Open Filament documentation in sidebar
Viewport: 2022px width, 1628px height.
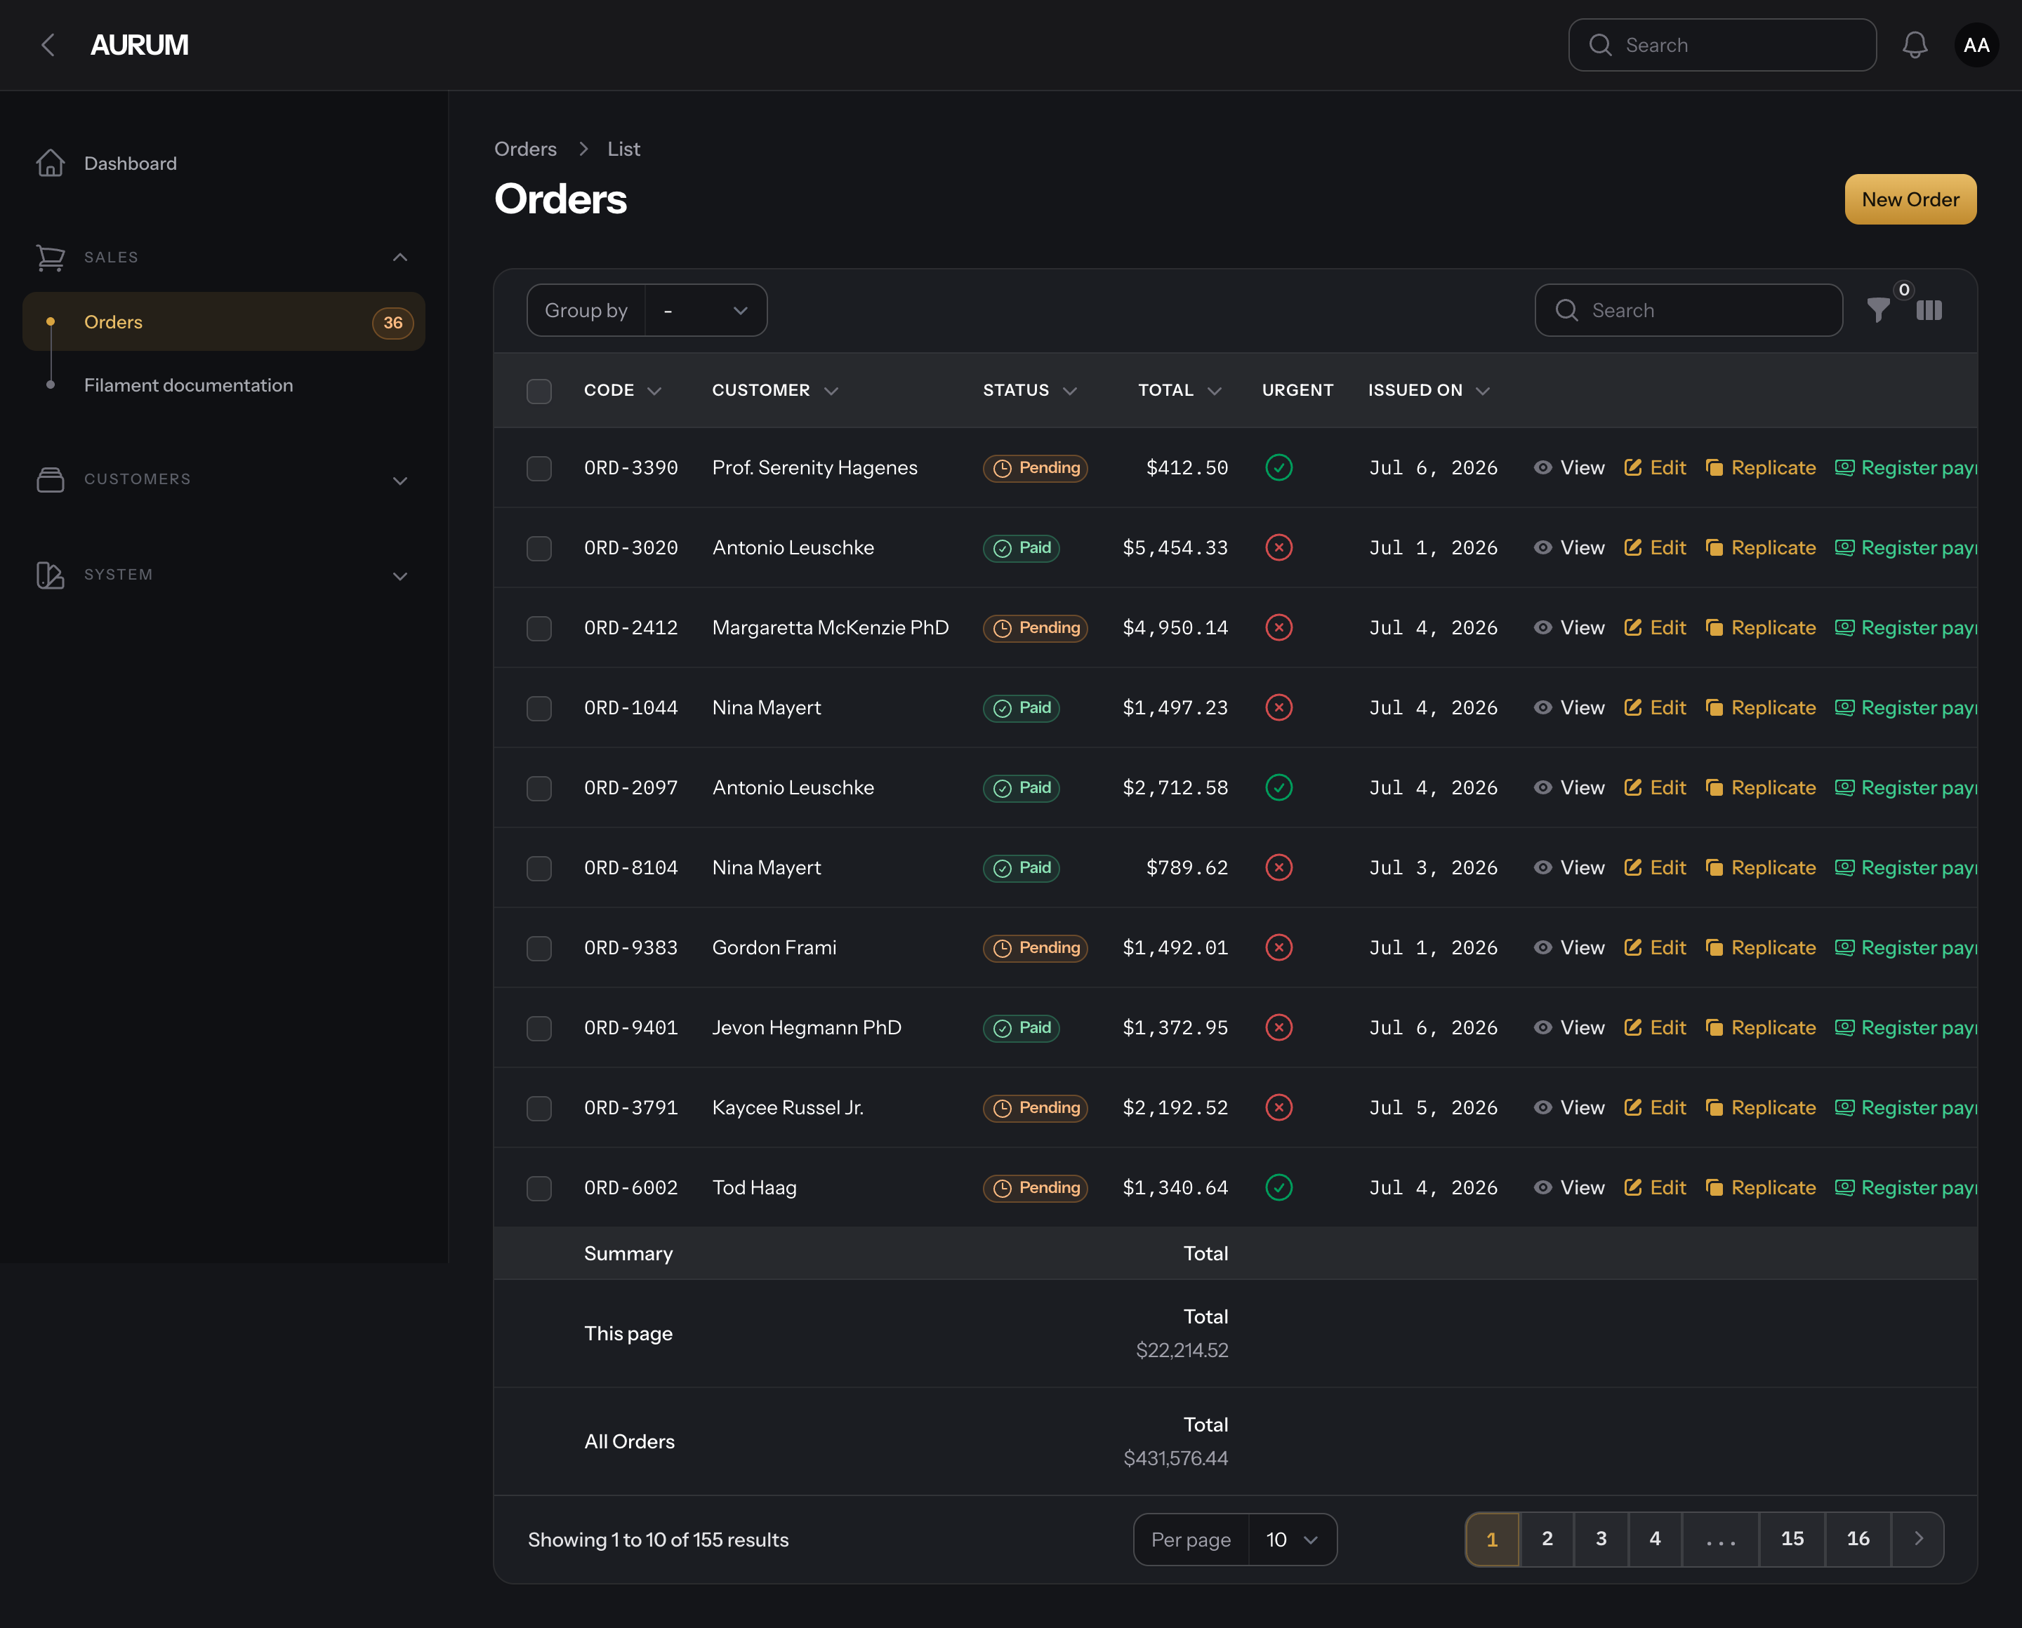pos(189,385)
